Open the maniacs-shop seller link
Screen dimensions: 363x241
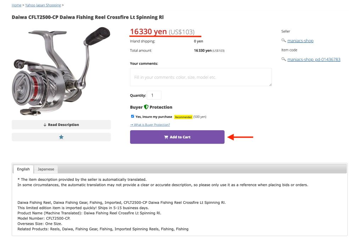(300, 41)
